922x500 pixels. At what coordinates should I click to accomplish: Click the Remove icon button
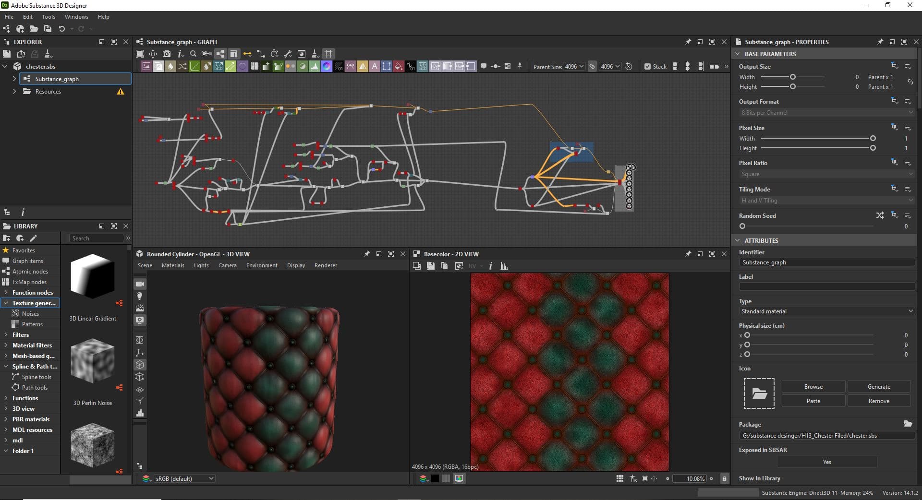point(879,401)
